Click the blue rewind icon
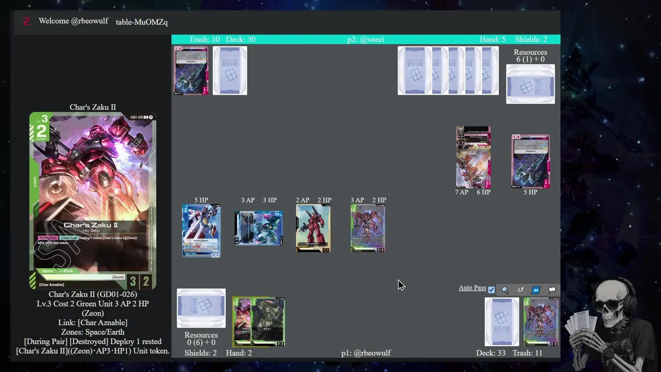The height and width of the screenshot is (372, 661). pos(536,290)
